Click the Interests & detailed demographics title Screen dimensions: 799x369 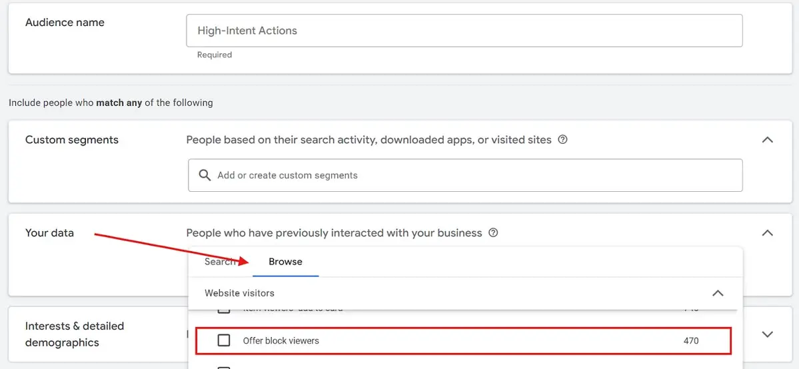point(75,334)
